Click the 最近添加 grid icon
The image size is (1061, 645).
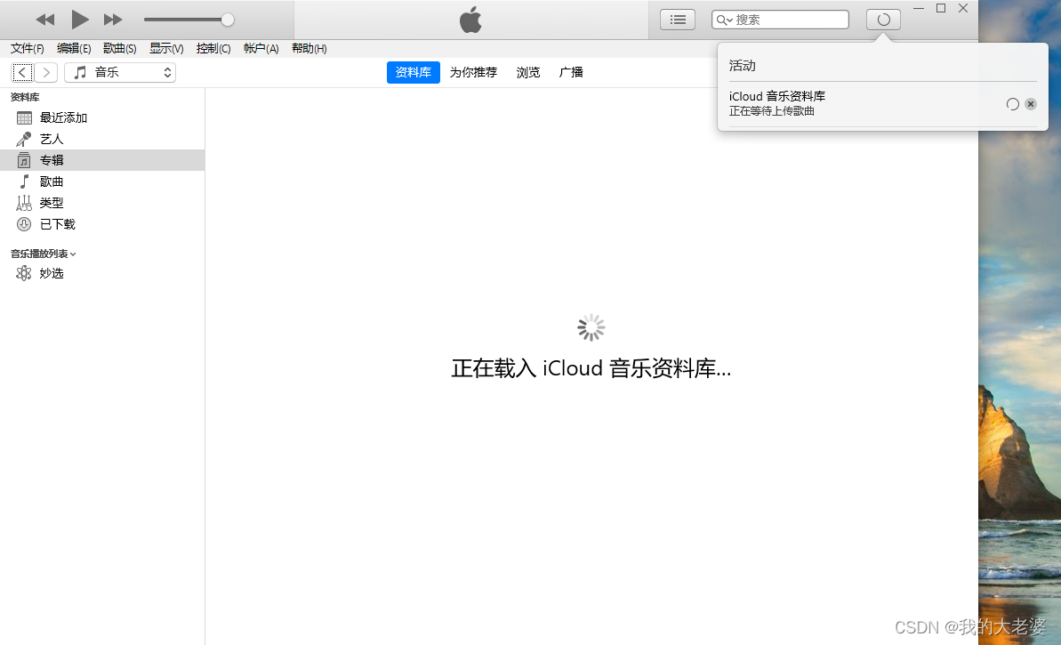[x=24, y=117]
